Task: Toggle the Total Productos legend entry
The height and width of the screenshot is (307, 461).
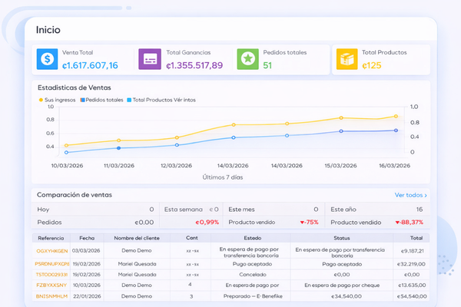Action: coord(161,100)
